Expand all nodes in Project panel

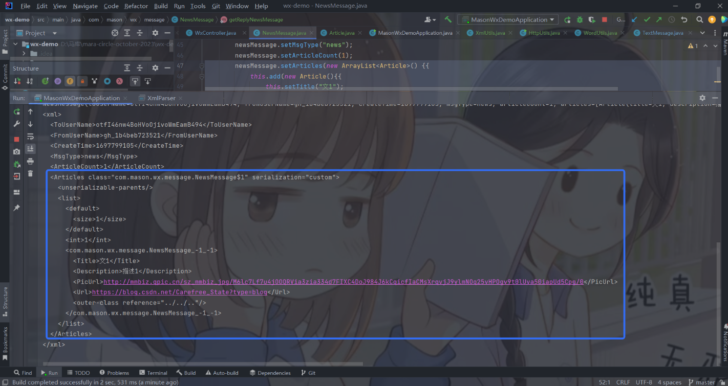tap(128, 33)
